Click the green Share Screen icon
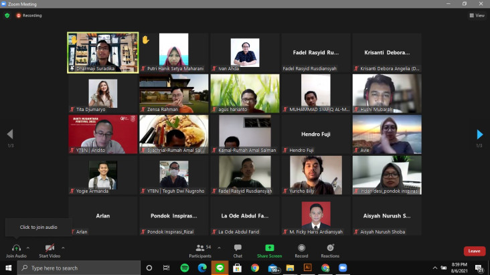Screen dimensions: 490x275 coord(269,248)
